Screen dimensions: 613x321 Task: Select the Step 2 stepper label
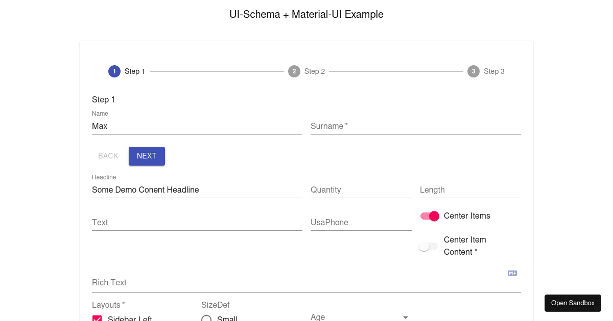[315, 71]
